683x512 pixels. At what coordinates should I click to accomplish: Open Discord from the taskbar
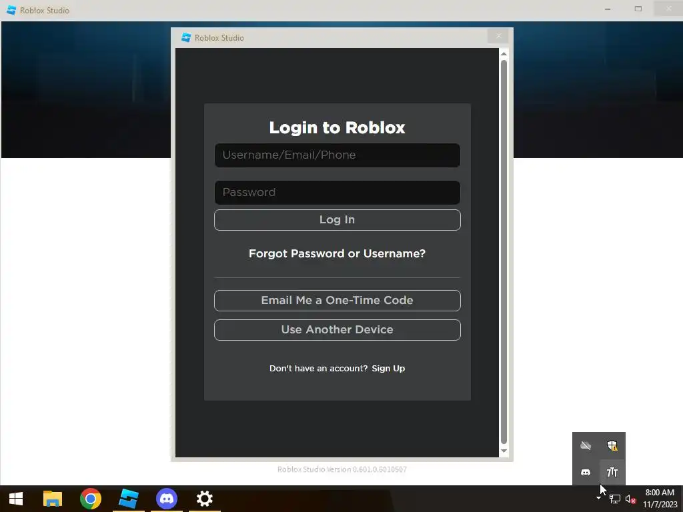(166, 499)
